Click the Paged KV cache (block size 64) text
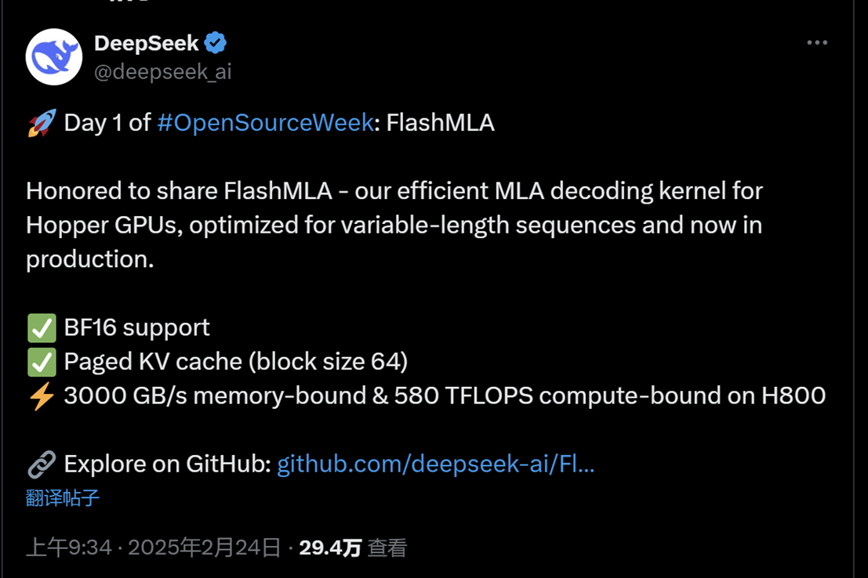Image resolution: width=868 pixels, height=578 pixels. pyautogui.click(x=235, y=362)
